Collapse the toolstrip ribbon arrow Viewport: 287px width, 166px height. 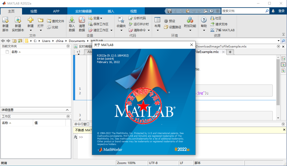click(x=283, y=34)
